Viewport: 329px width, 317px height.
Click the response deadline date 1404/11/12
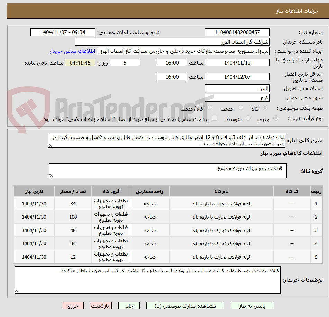(237, 63)
